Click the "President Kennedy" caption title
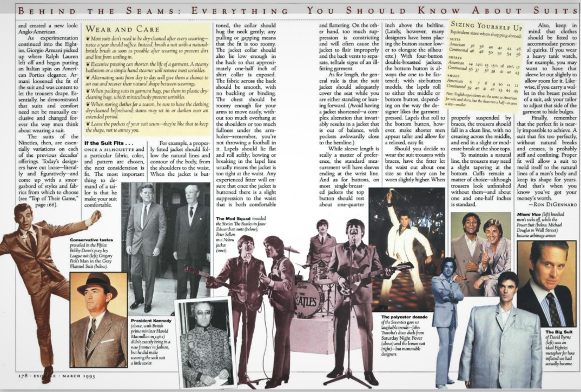This screenshot has width=581, height=392. (151, 321)
